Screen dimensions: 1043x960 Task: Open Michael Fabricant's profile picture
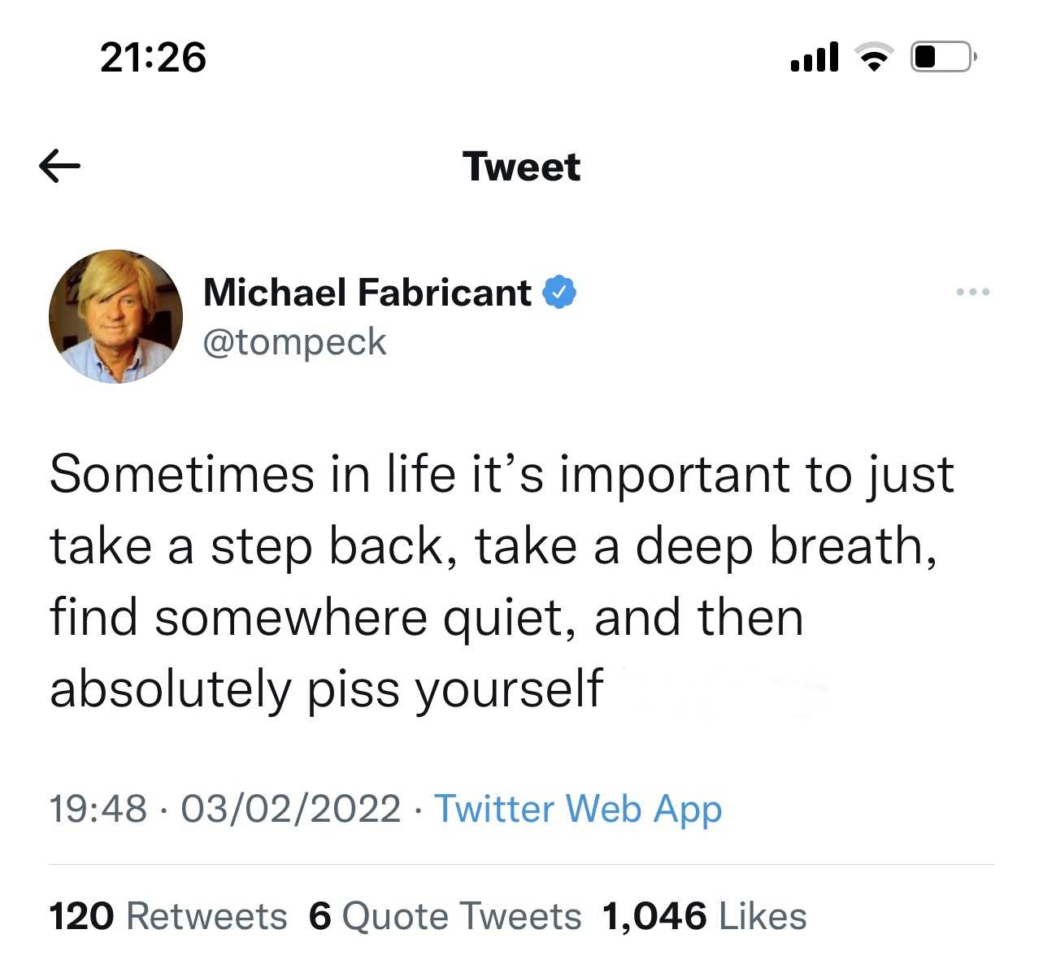(116, 316)
